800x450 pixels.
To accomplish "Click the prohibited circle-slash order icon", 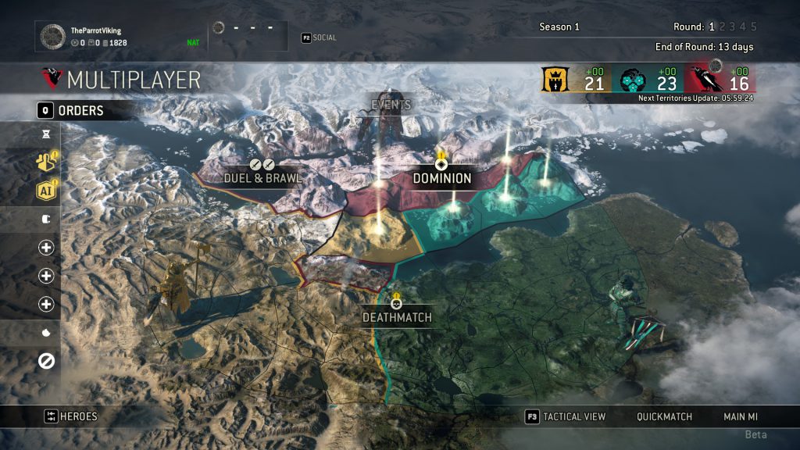I will tap(46, 361).
